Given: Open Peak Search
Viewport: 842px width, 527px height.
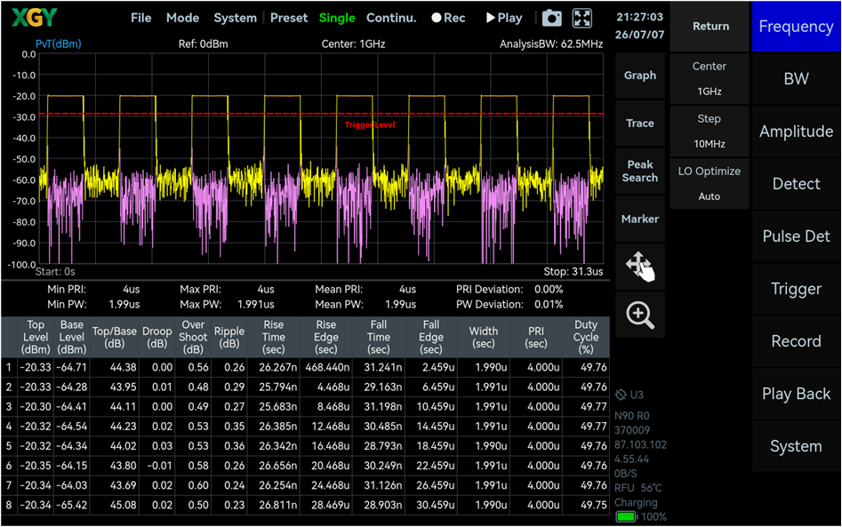Looking at the screenshot, I should 640,172.
